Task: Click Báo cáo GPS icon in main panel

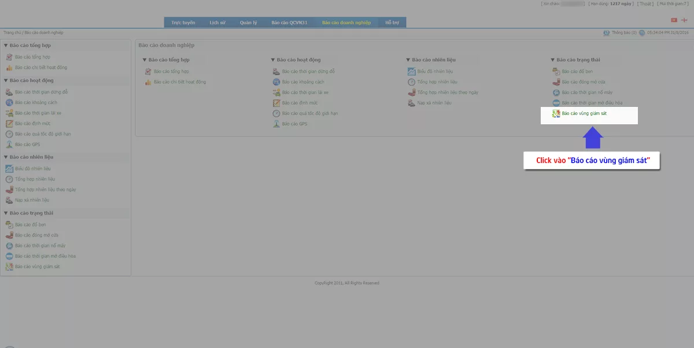Action: pyautogui.click(x=276, y=124)
